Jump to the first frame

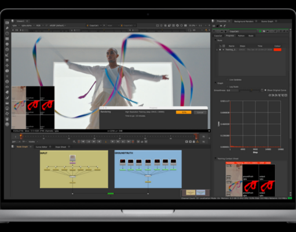83,142
